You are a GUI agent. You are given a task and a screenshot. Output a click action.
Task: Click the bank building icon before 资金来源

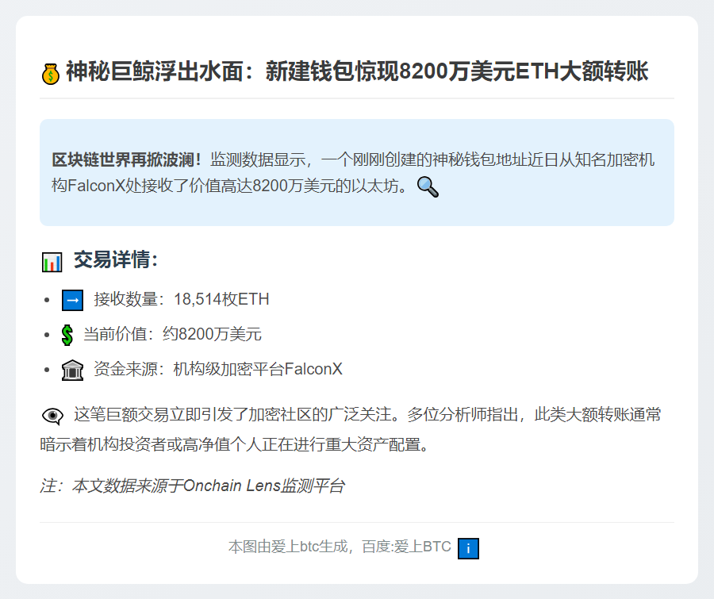coord(71,369)
